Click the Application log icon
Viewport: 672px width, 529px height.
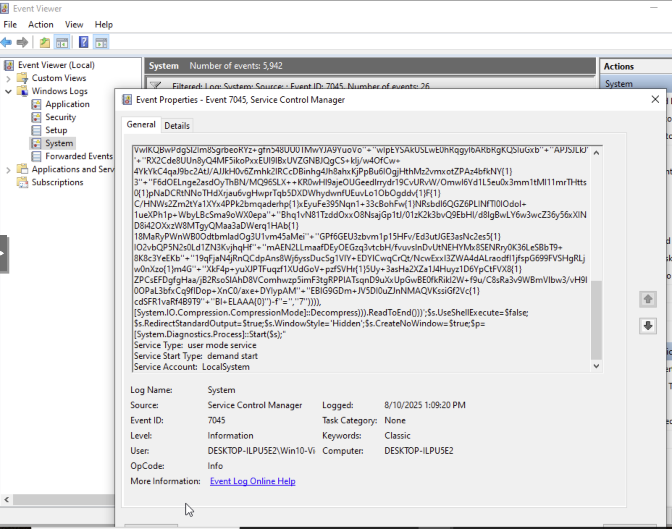click(36, 104)
